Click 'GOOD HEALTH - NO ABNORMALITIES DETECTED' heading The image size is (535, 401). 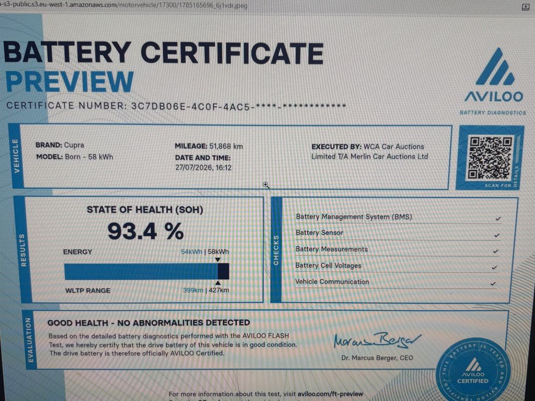point(149,322)
